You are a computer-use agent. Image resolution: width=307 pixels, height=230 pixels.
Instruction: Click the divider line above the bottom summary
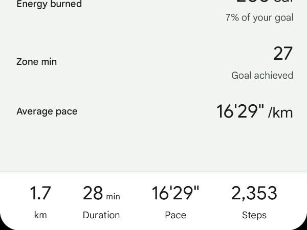click(153, 172)
